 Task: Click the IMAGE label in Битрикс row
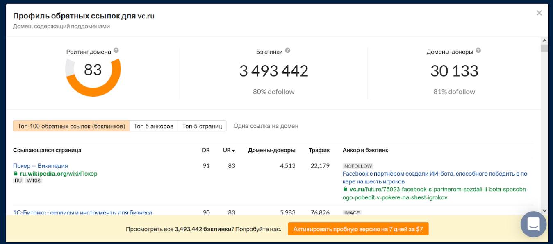(x=352, y=213)
